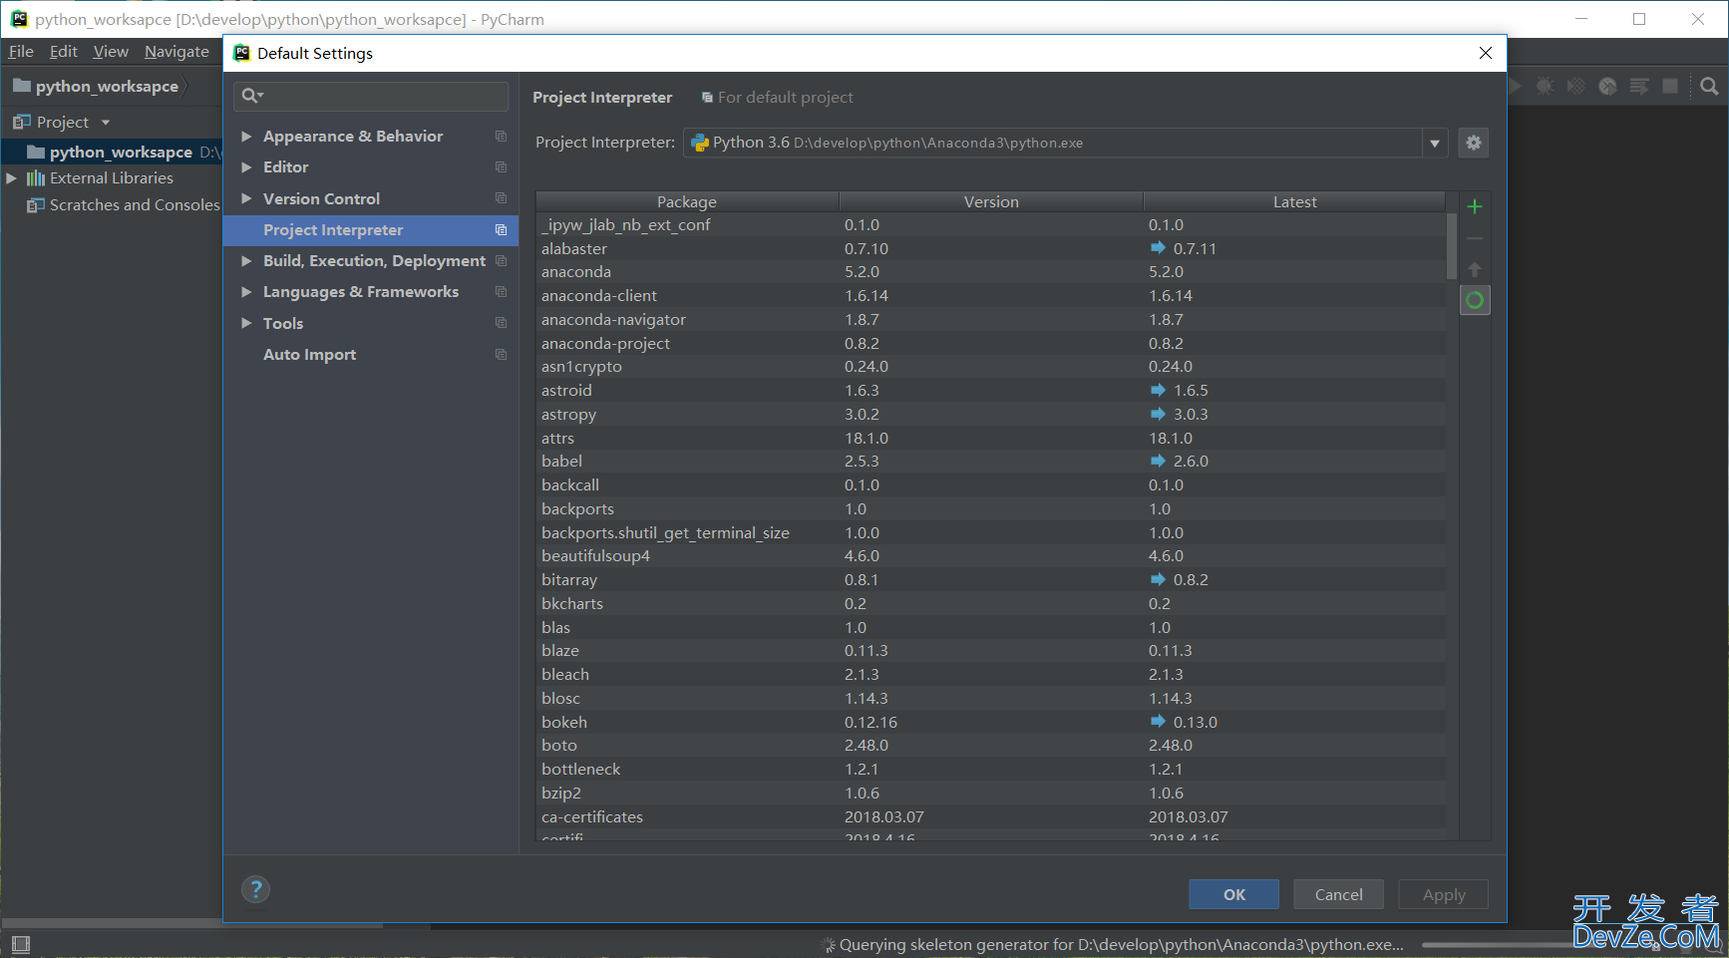
Task: Click project-level icon beside Auto Import
Action: 501,355
